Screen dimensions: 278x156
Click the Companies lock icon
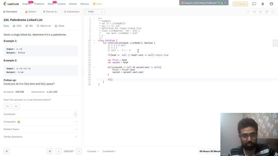[x=19, y=122]
